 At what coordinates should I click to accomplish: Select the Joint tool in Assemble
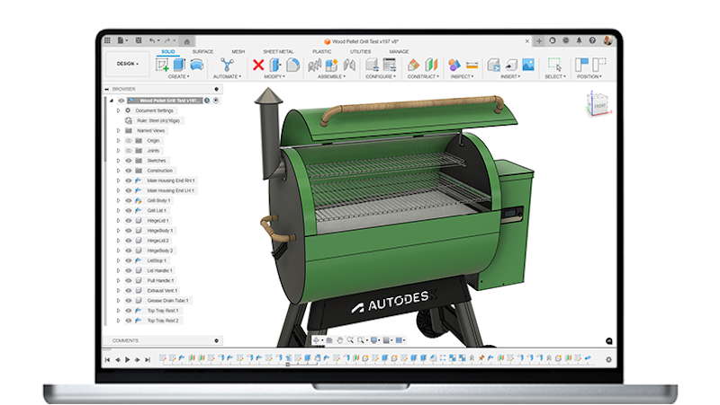pyautogui.click(x=314, y=65)
